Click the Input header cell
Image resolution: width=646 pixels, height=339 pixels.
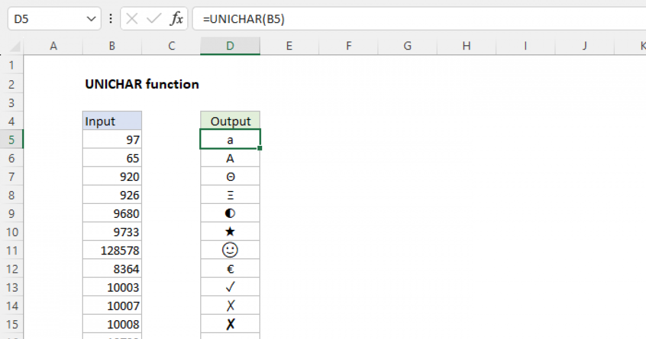pos(111,121)
